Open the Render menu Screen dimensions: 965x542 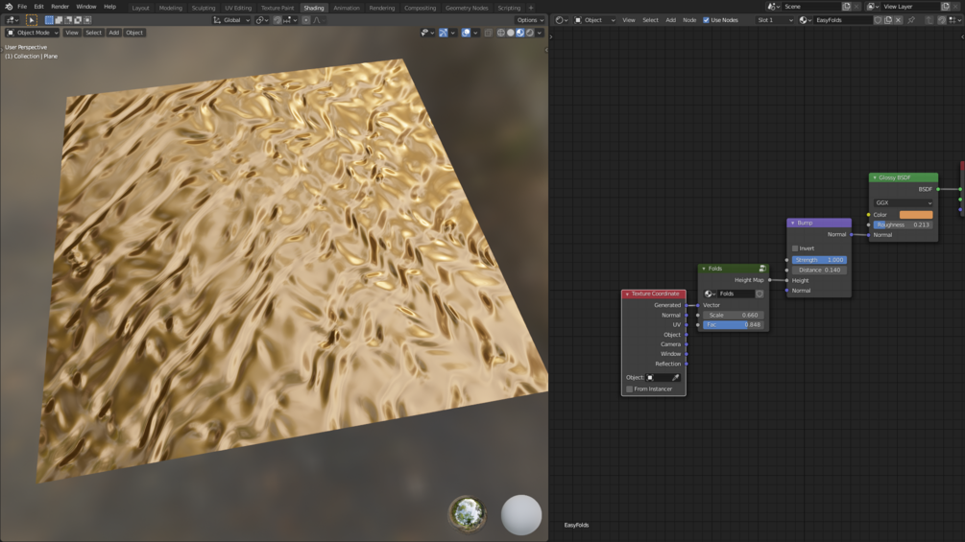click(x=60, y=7)
